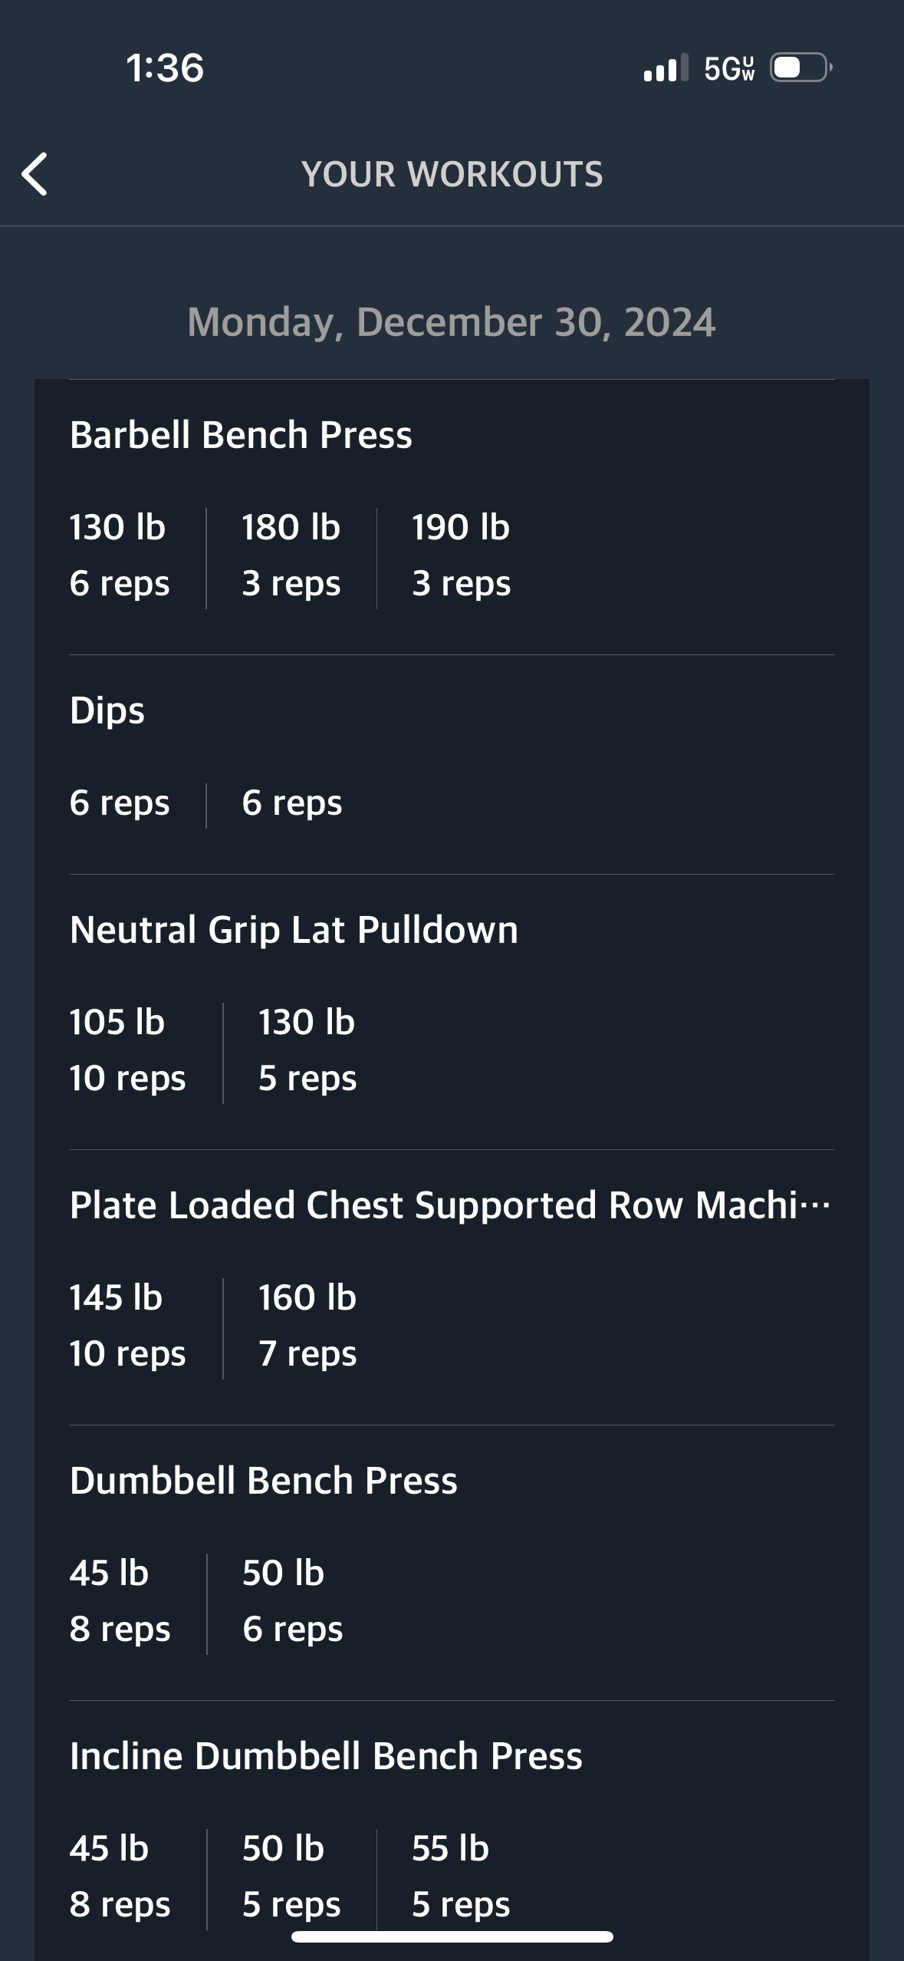Open the Neutral Grip Lat Pulldown exercise
This screenshot has width=904, height=1961.
294,930
